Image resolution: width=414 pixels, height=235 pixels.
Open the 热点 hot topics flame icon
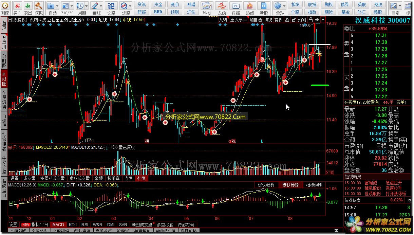pyautogui.click(x=250, y=6)
